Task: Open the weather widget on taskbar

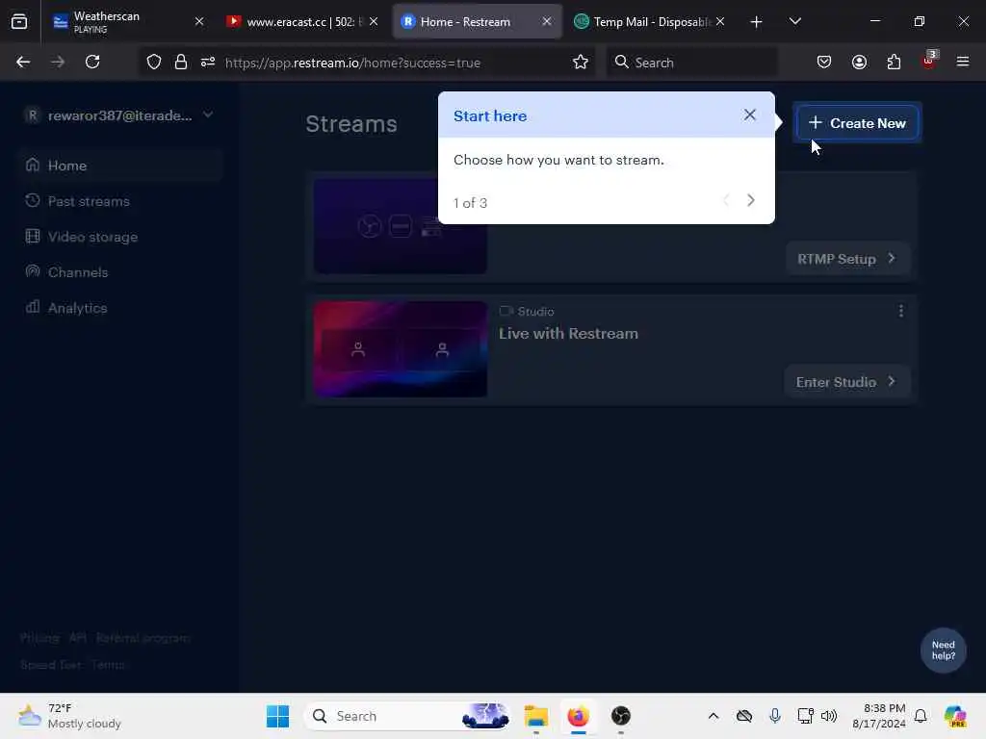Action: tap(69, 716)
